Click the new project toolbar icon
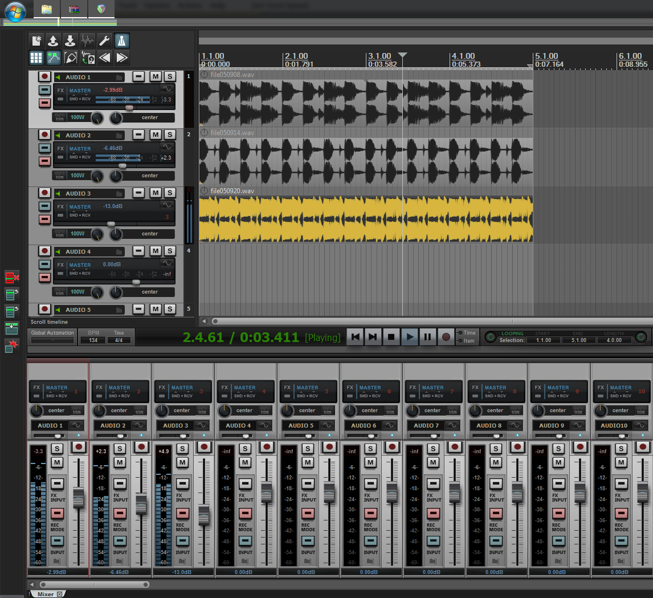This screenshot has height=598, width=653. click(x=36, y=40)
